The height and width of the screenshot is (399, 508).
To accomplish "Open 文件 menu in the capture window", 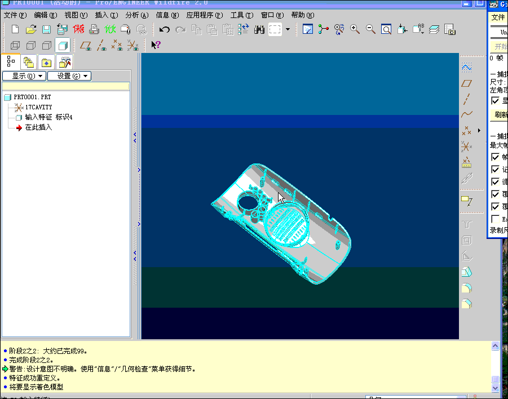I will [498, 17].
